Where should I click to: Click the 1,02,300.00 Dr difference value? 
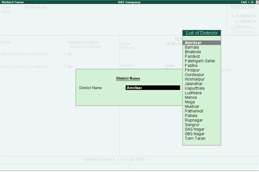tap(244, 32)
